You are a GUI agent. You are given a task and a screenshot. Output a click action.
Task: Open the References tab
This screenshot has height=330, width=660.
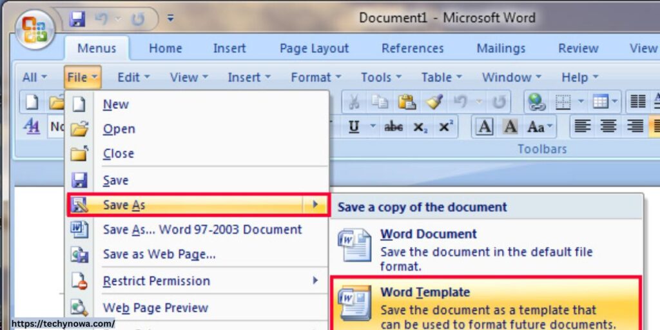click(x=412, y=48)
